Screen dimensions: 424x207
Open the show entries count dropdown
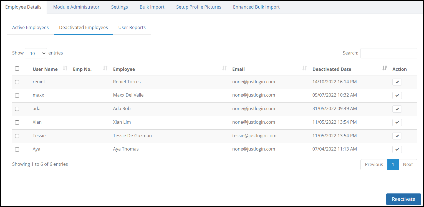coord(36,53)
